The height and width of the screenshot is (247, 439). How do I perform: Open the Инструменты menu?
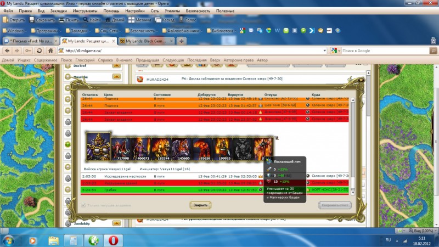(85, 11)
